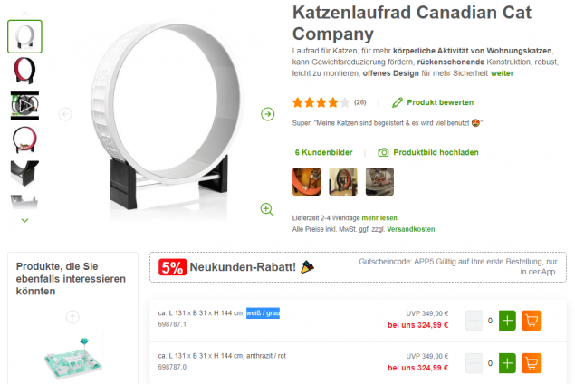Image resolution: width=575 pixels, height=384 pixels.
Task: Select the red cat wheel thumbnail
Action: [24, 71]
